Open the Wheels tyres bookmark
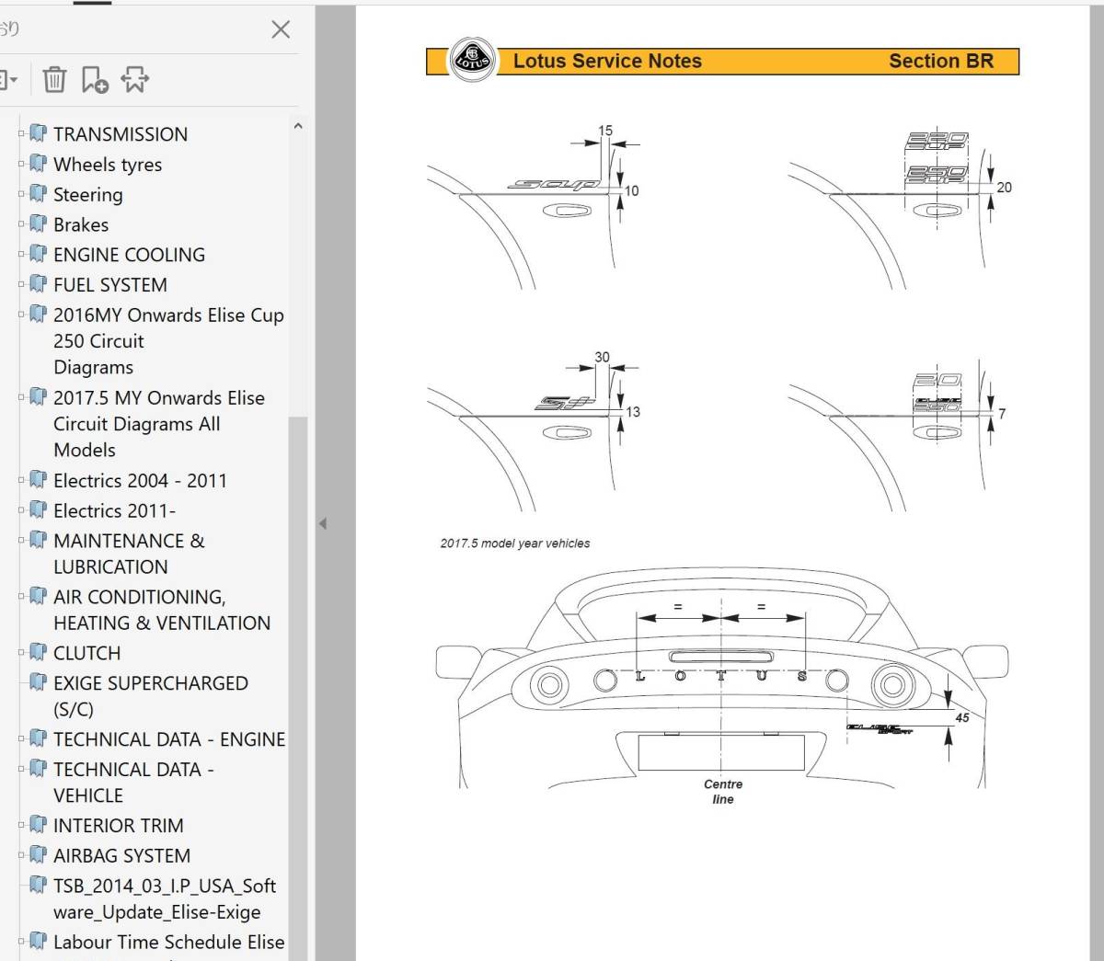 (108, 165)
